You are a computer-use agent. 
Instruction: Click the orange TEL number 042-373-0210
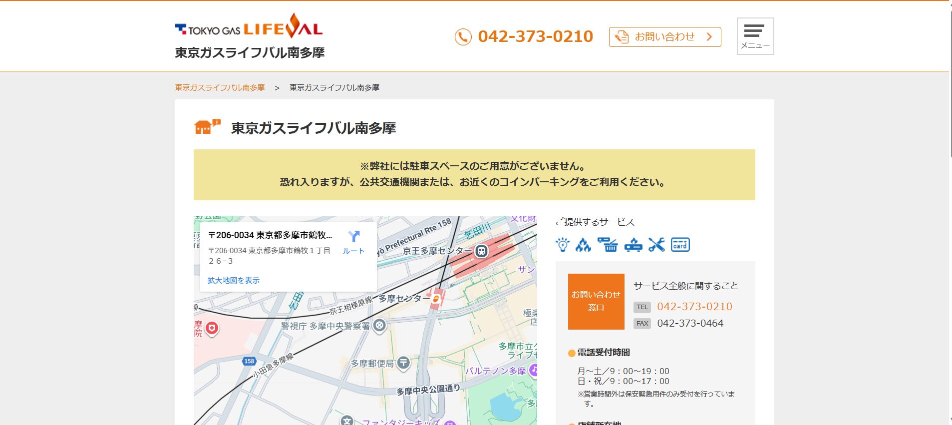(x=694, y=307)
